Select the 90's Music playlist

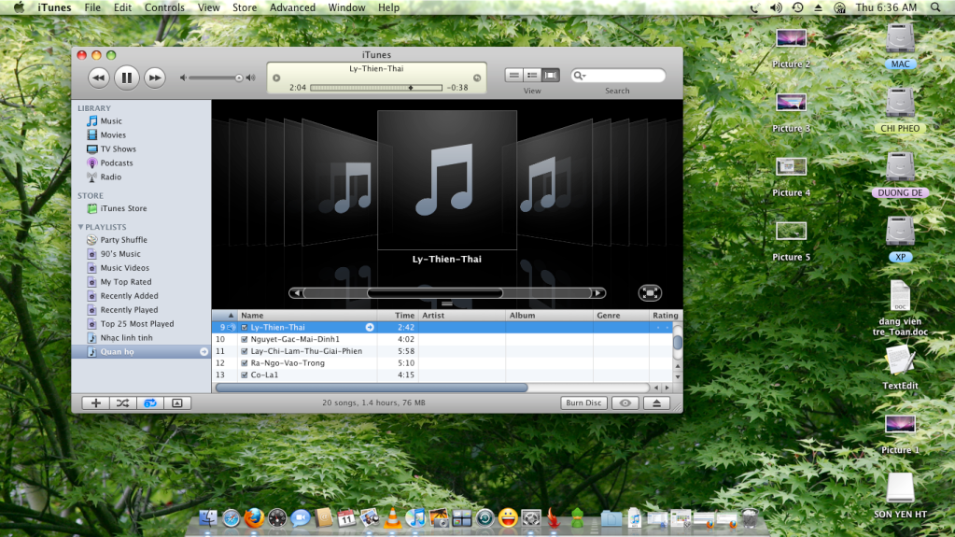click(120, 254)
